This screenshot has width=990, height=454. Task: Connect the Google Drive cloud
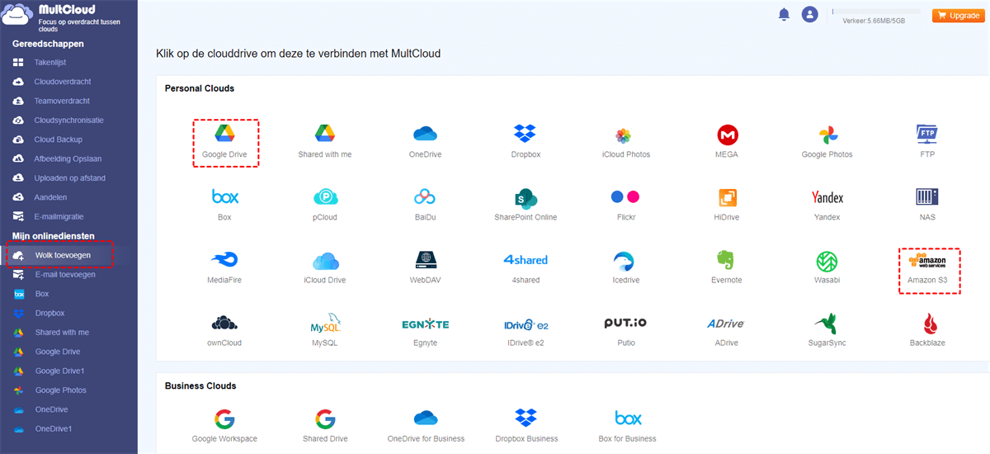coord(225,141)
